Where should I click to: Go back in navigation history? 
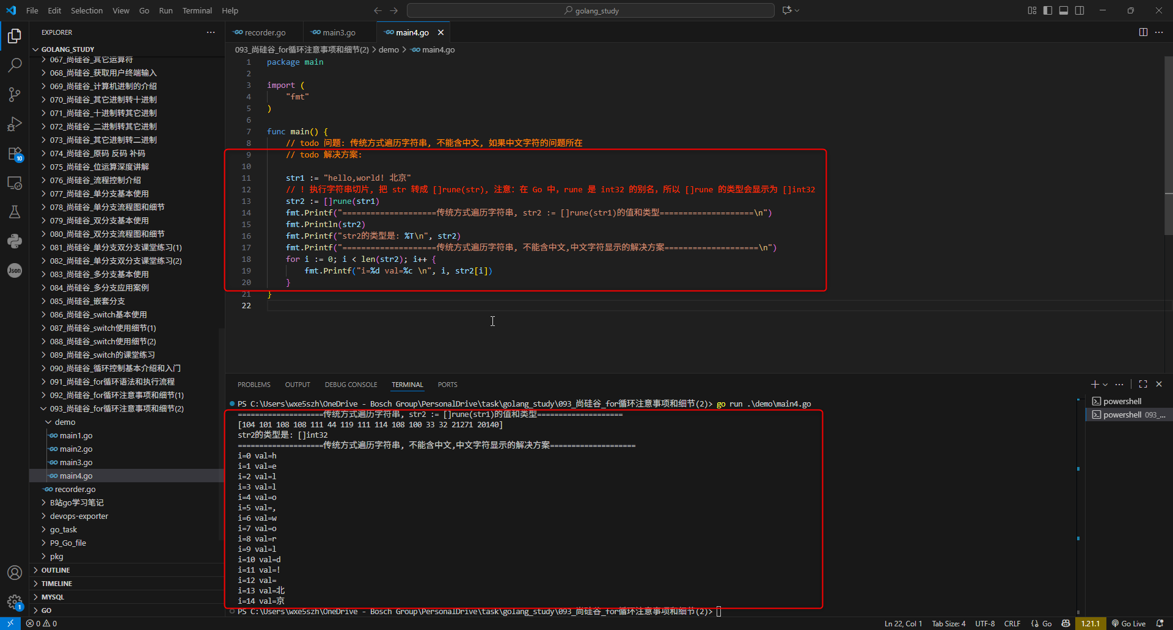coord(378,10)
